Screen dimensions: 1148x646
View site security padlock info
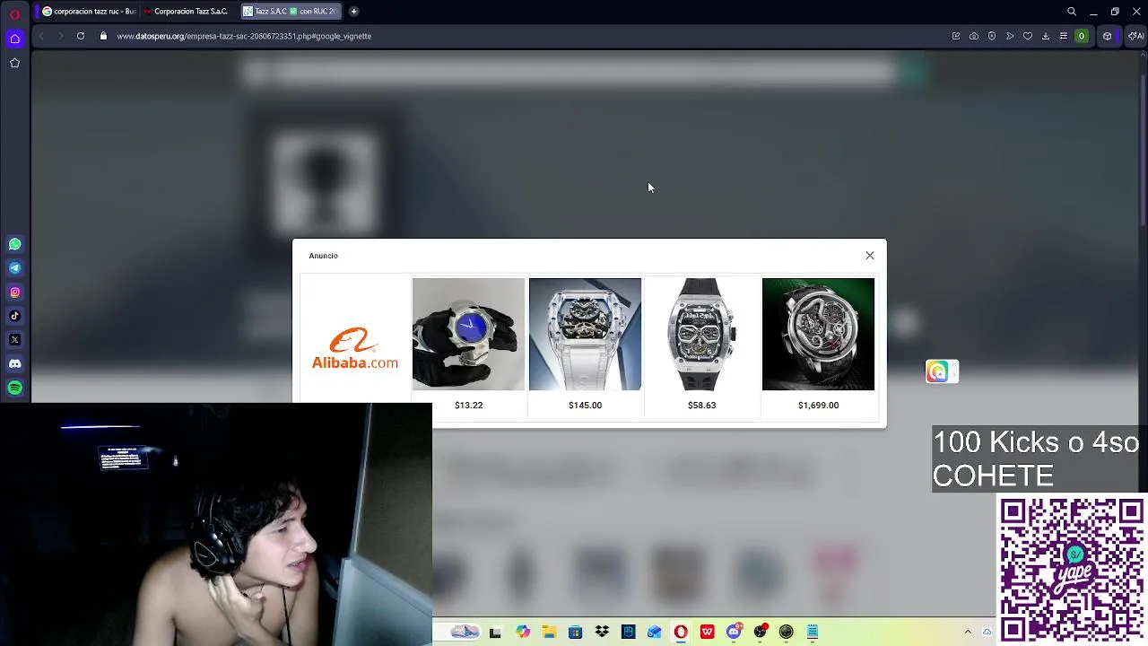tap(103, 36)
